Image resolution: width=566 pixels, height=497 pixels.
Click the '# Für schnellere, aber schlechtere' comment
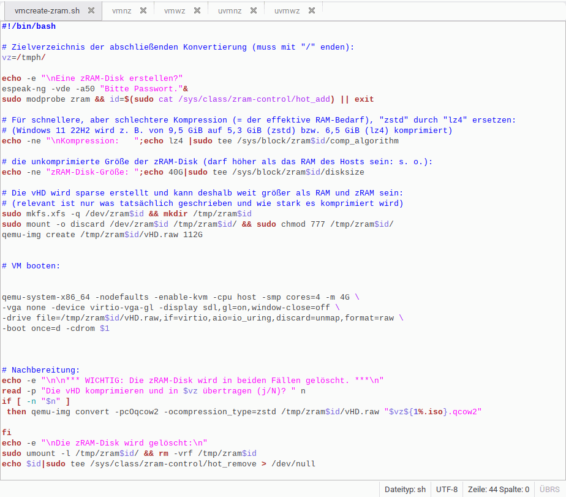[259, 120]
